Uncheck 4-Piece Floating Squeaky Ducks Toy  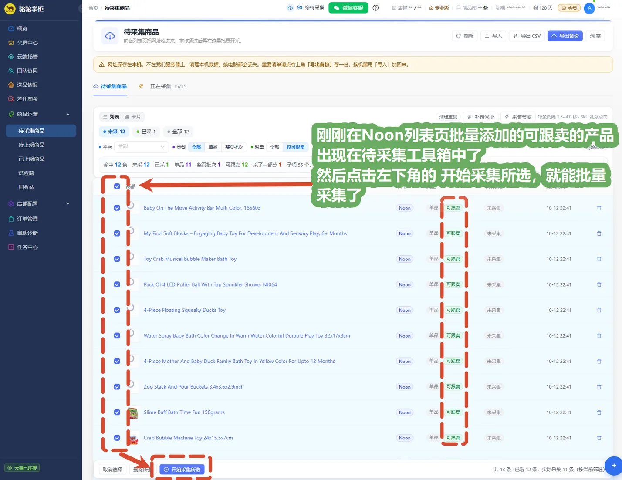coord(117,310)
